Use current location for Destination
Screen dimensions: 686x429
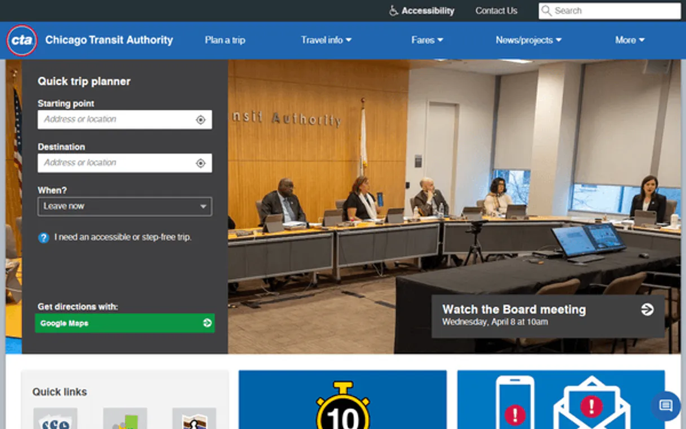coord(200,163)
